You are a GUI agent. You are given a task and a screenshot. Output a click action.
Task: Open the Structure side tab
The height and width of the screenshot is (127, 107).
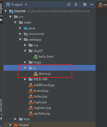pos(1,107)
